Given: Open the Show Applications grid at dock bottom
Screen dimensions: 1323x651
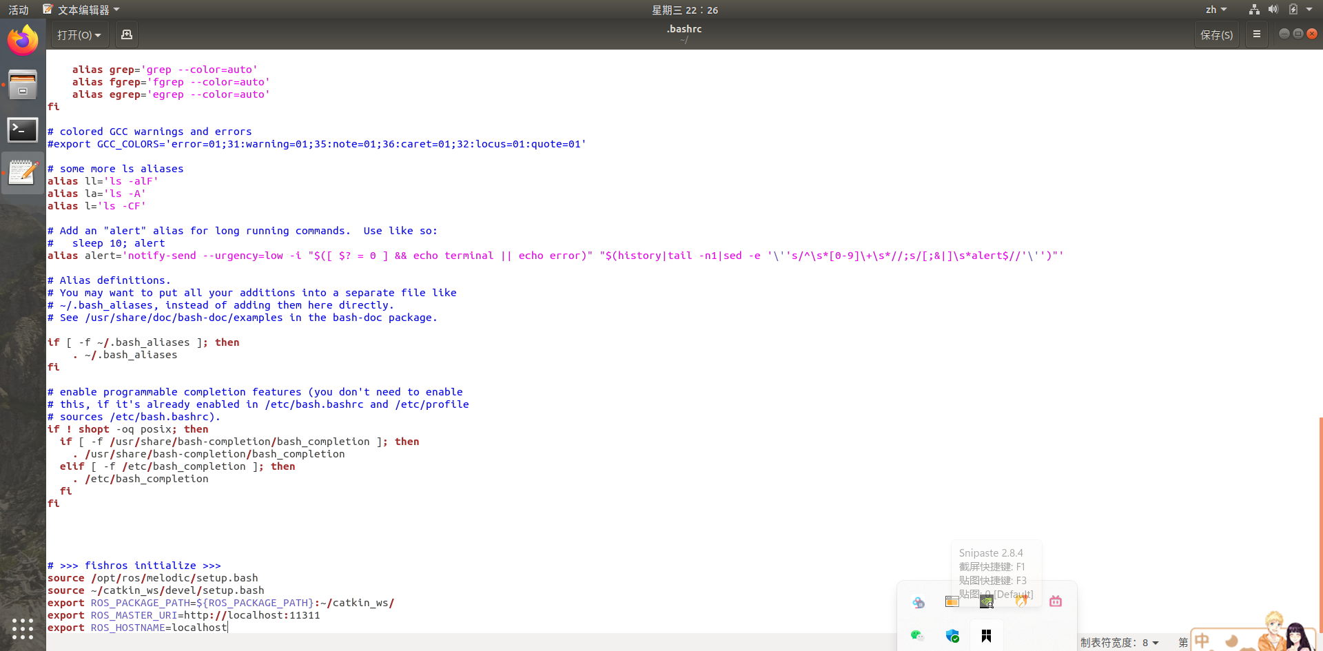Looking at the screenshot, I should (23, 629).
